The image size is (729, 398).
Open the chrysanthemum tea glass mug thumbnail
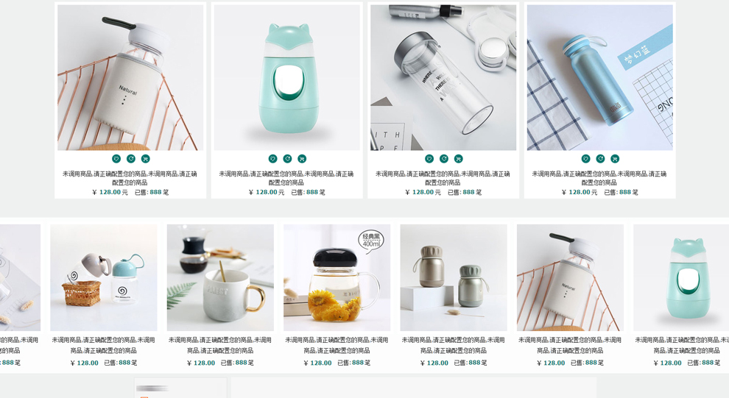tap(337, 278)
